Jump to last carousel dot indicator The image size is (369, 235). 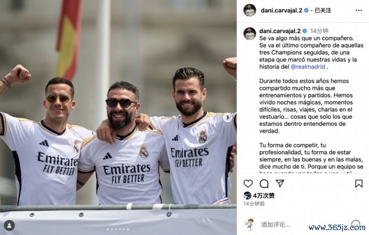point(128,229)
